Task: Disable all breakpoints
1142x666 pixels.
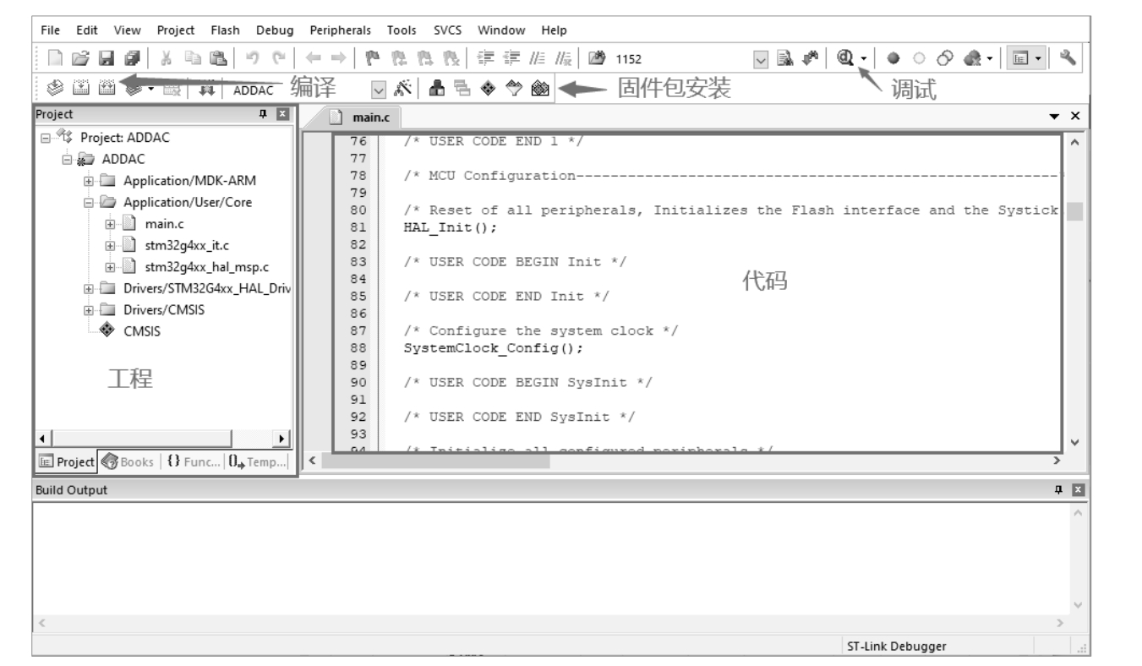Action: 944,58
